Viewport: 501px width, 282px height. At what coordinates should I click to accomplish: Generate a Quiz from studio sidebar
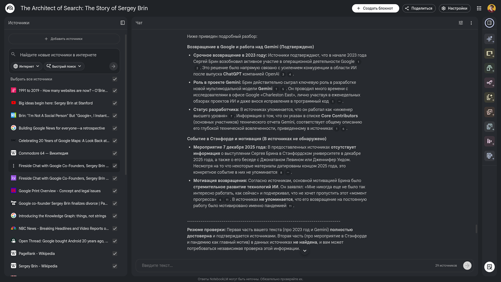tap(489, 126)
